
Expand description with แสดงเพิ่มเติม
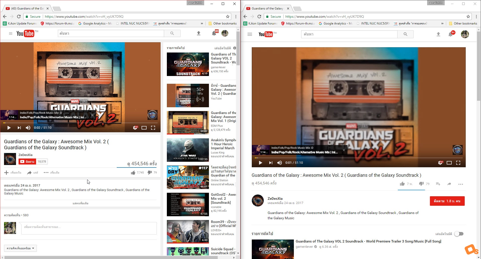tap(80, 203)
